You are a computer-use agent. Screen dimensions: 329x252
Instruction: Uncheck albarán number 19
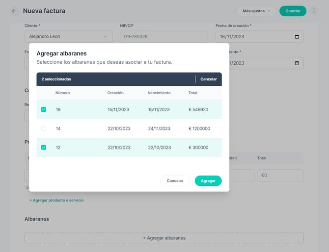pos(44,109)
